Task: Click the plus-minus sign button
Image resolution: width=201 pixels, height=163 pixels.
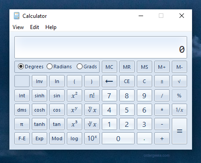Action: 162,81
